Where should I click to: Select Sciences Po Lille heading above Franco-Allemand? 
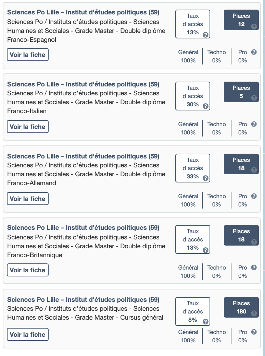[x=83, y=156]
